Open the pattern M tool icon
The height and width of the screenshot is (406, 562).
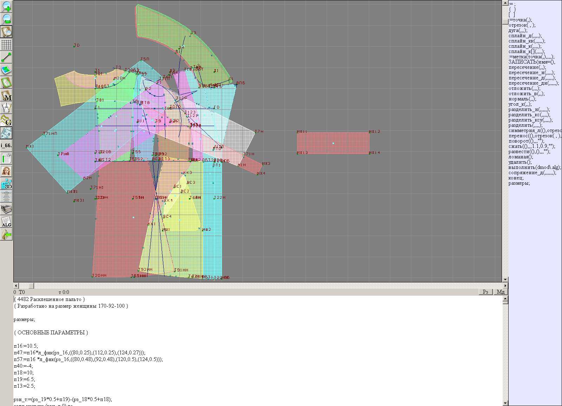click(6, 95)
